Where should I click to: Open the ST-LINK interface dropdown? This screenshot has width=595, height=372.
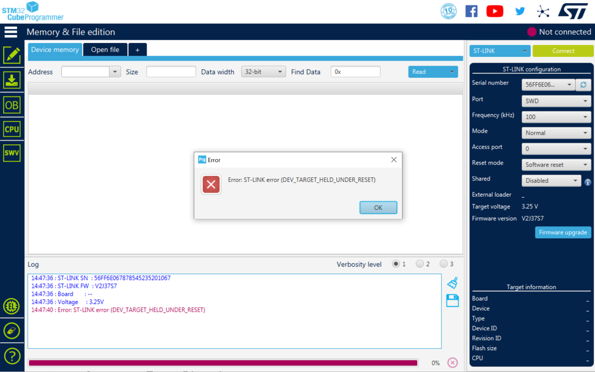pyautogui.click(x=500, y=51)
